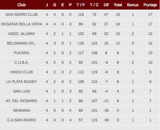Click the T / C column header

click(x=94, y=5)
